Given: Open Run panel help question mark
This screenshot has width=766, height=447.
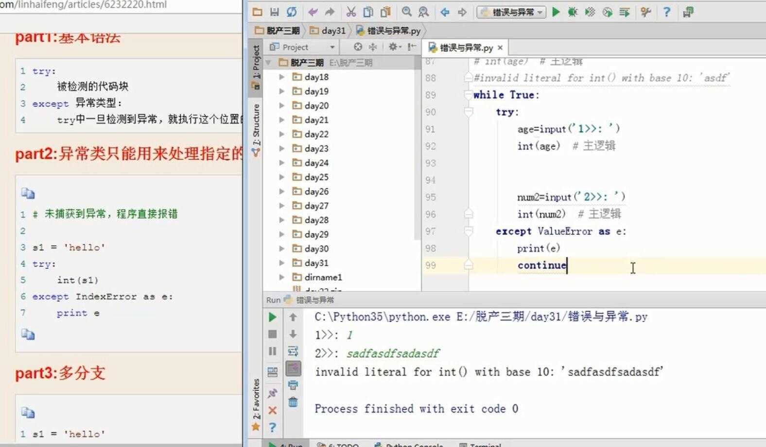Looking at the screenshot, I should (x=273, y=427).
